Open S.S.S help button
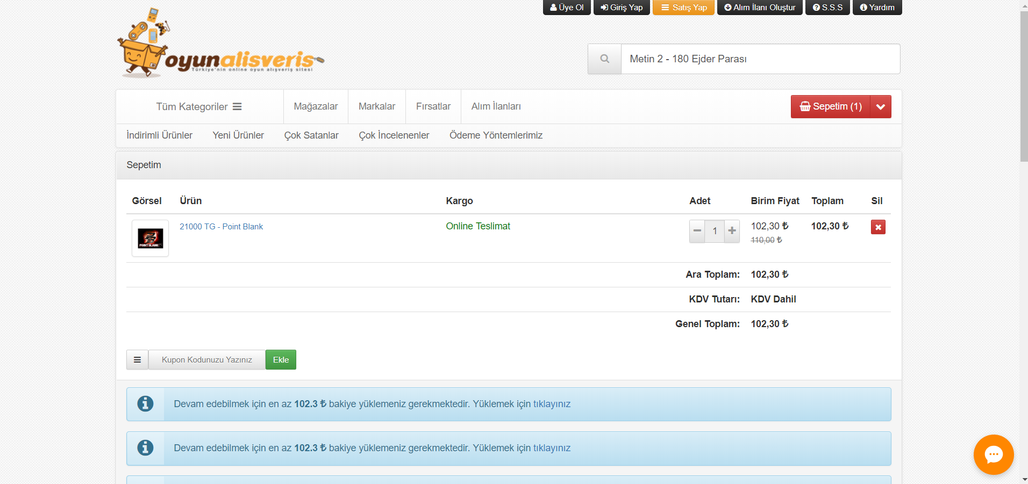The height and width of the screenshot is (484, 1028). tap(827, 8)
